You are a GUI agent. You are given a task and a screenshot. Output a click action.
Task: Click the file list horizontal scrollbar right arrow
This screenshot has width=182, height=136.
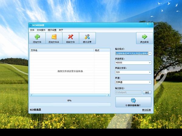[x=109, y=95]
